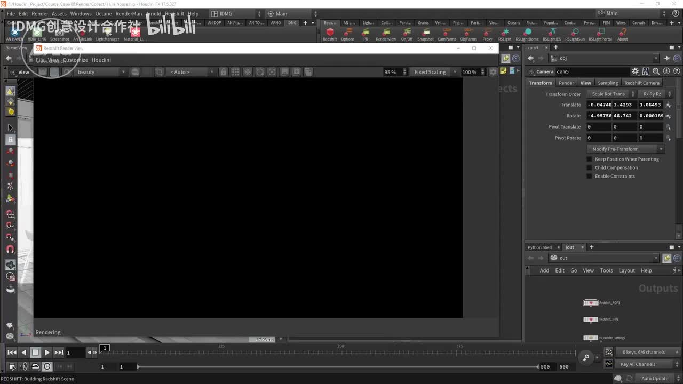The height and width of the screenshot is (384, 683).
Task: Open Tools menu in network editor
Action: point(606,270)
